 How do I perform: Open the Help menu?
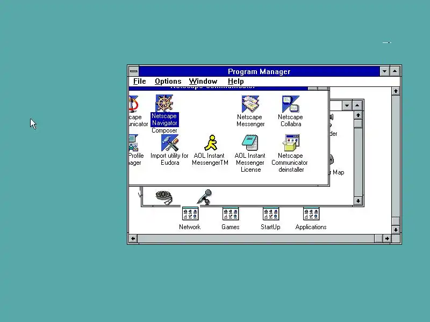tap(235, 82)
